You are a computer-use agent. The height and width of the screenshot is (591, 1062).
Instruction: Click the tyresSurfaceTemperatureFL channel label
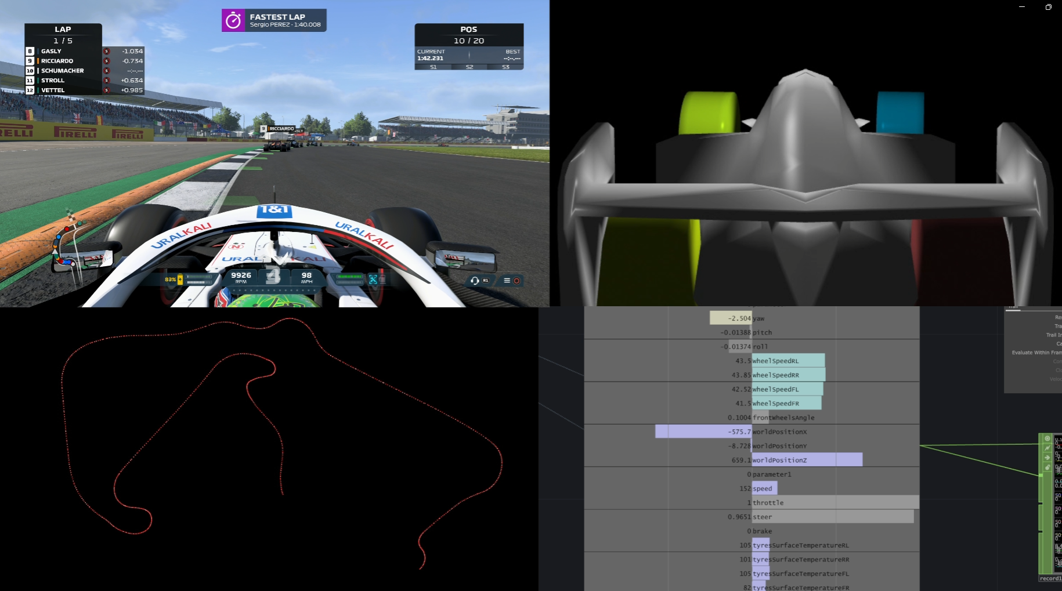[x=801, y=574]
